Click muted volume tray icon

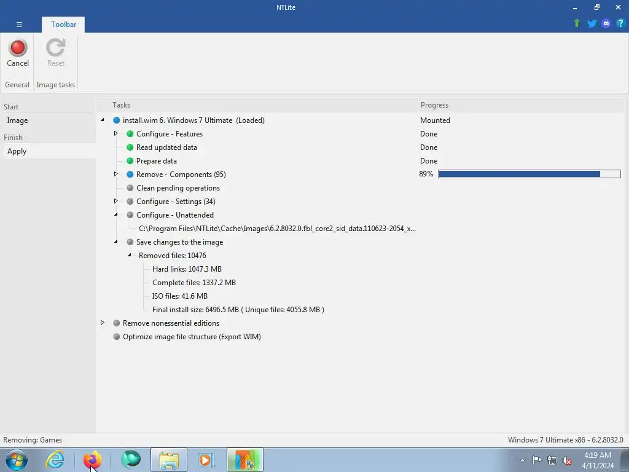pyautogui.click(x=567, y=460)
